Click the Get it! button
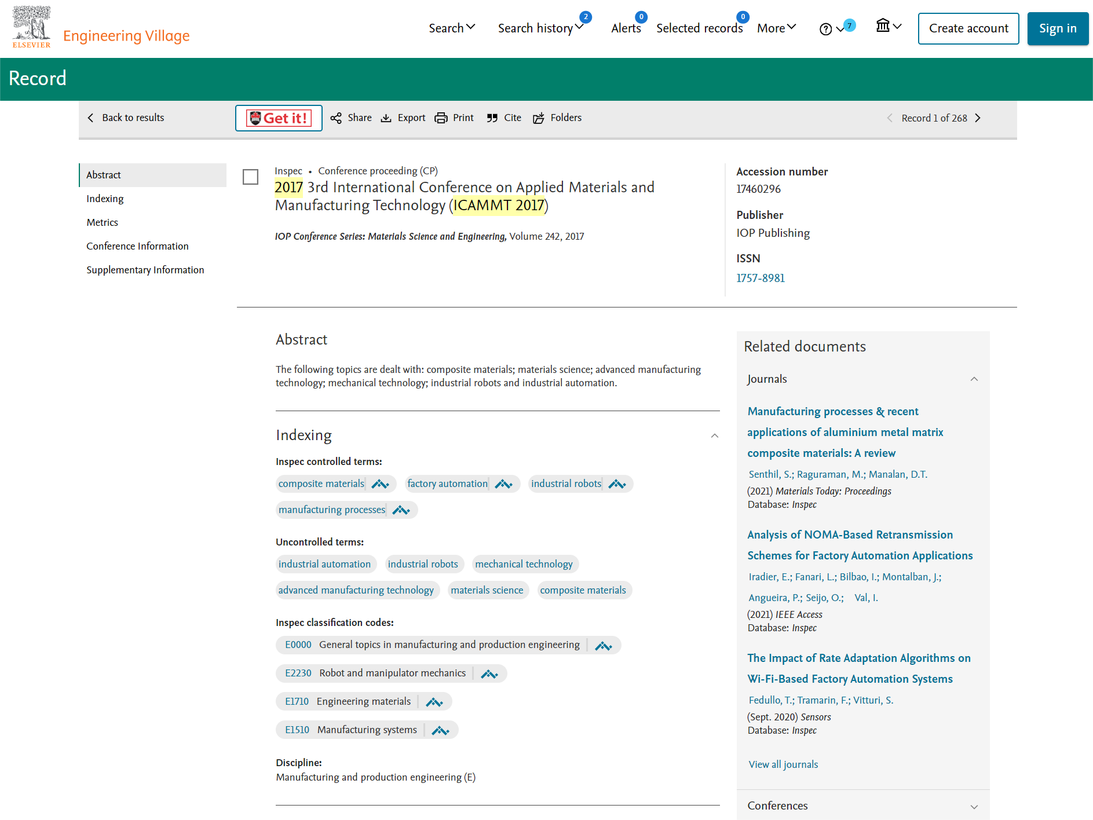Image resolution: width=1093 pixels, height=820 pixels. point(279,118)
